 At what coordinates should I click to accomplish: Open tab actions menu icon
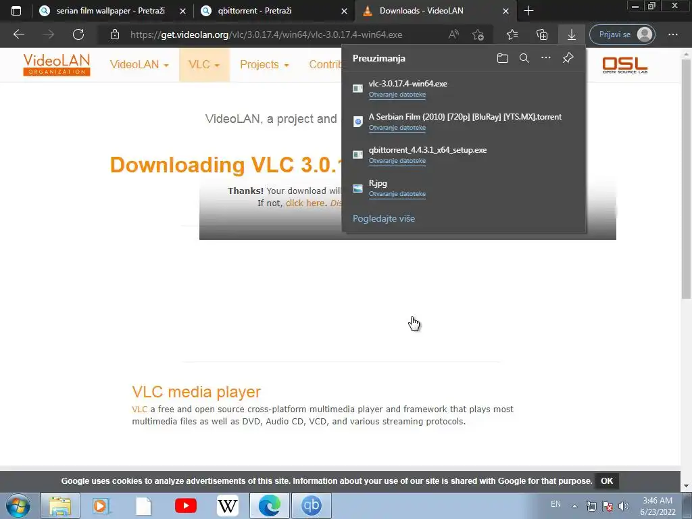[16, 11]
